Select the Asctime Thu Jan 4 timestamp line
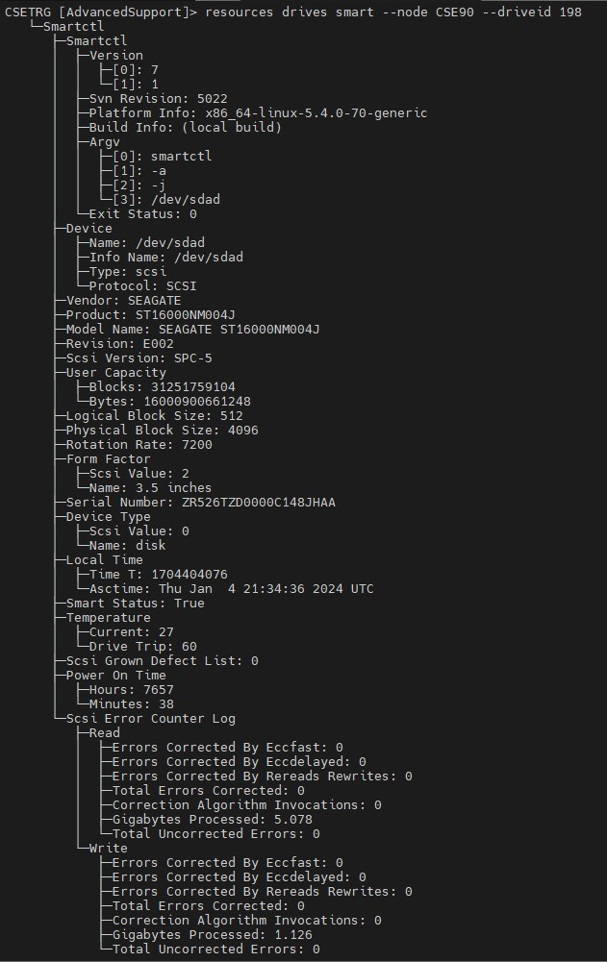The height and width of the screenshot is (962, 607). [x=232, y=589]
